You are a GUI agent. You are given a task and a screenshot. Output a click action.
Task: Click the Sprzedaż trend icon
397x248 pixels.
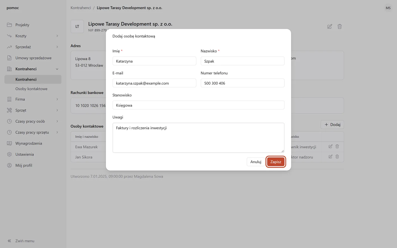[9, 47]
